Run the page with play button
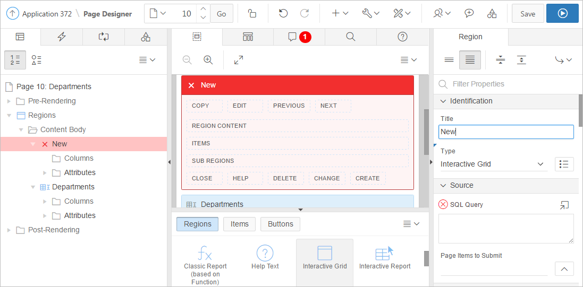 point(562,14)
